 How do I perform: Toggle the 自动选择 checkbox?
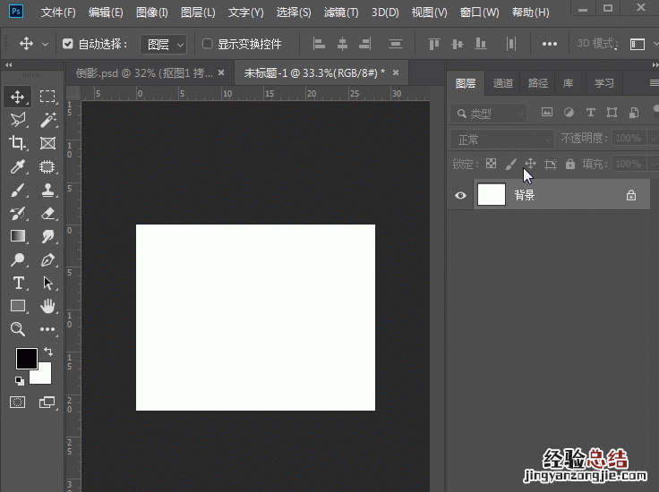[68, 44]
